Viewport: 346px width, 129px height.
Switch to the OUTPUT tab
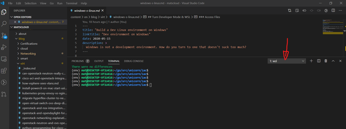click(99, 61)
